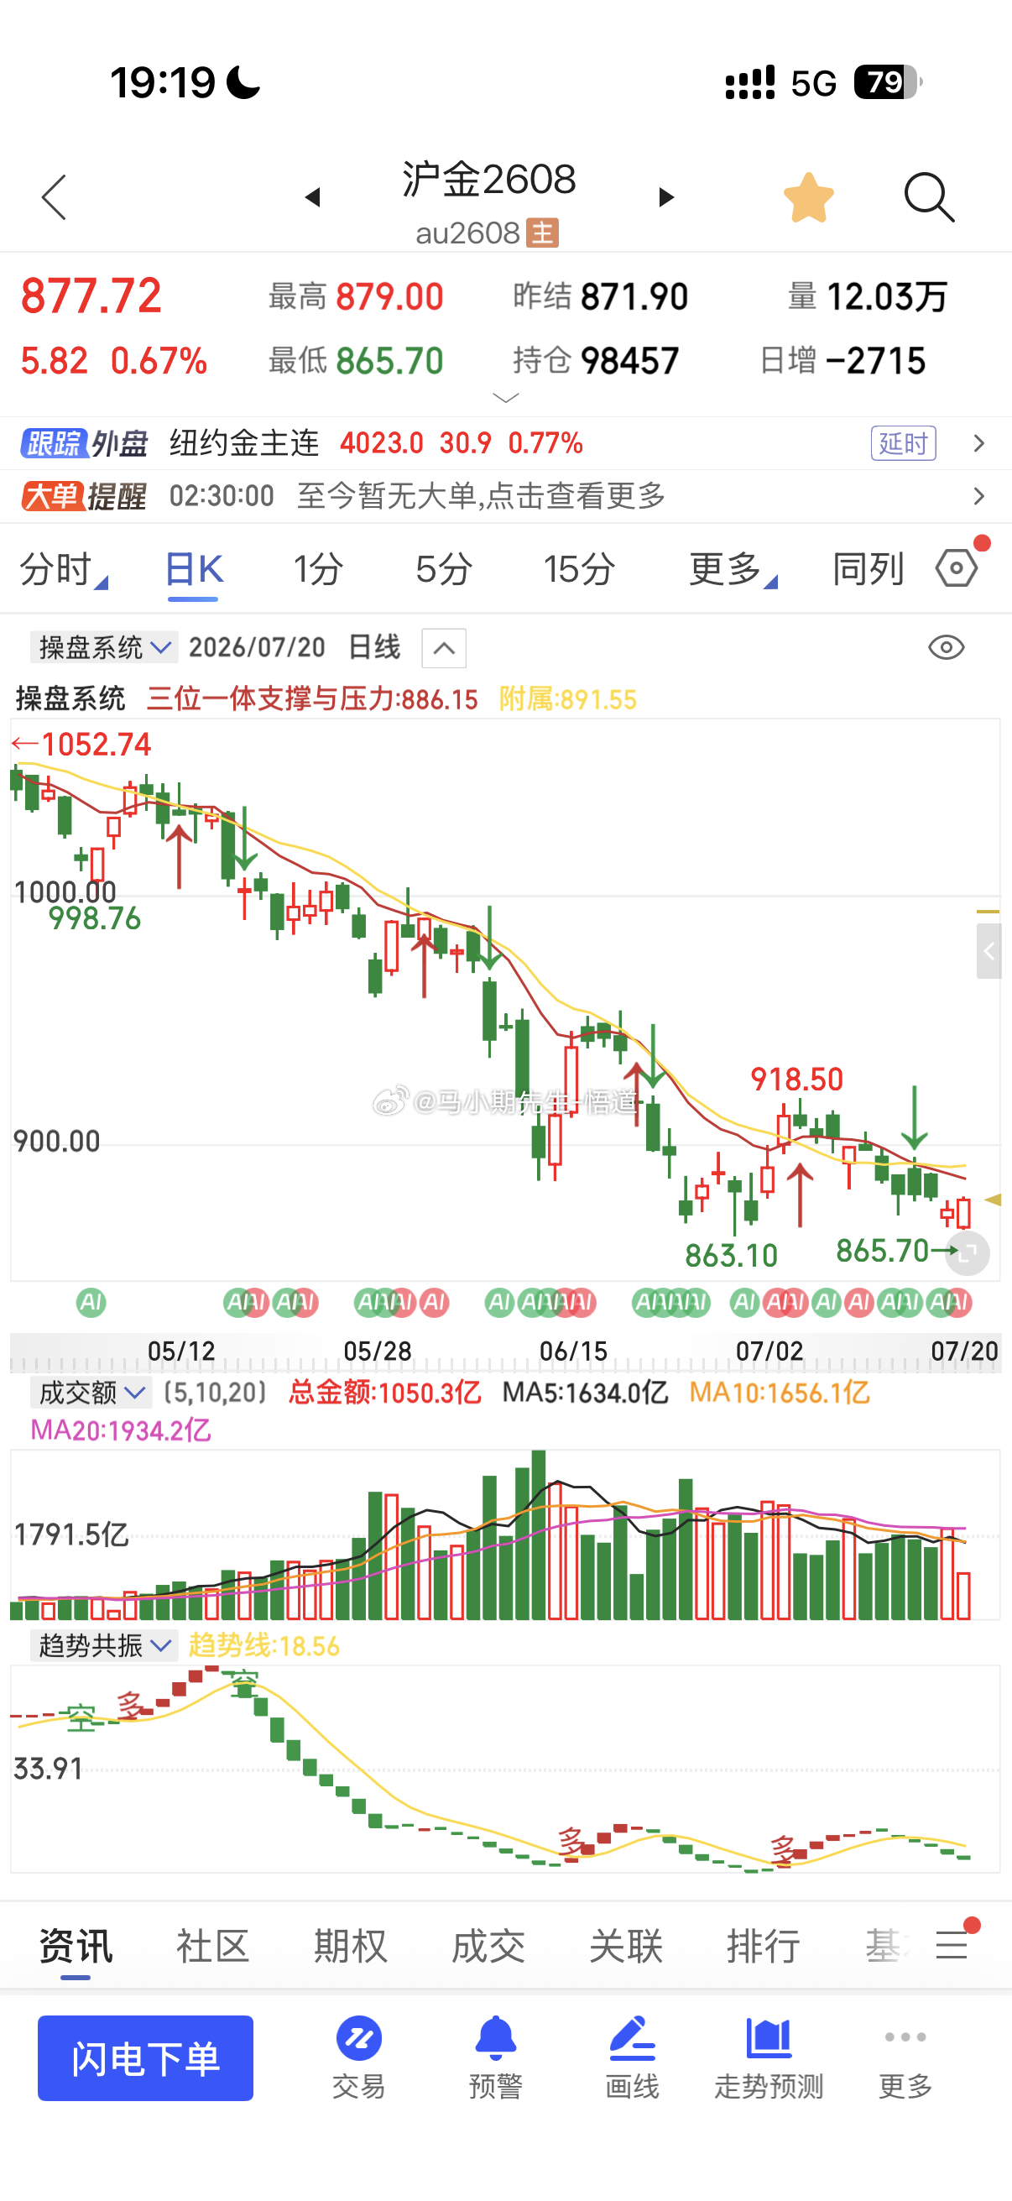Open 预警 alert bell icon
Screen dimensions: 1012x2201
pyautogui.click(x=495, y=2057)
